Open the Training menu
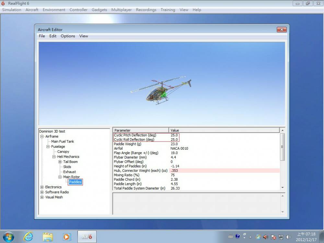The height and width of the screenshot is (243, 324). (x=168, y=10)
